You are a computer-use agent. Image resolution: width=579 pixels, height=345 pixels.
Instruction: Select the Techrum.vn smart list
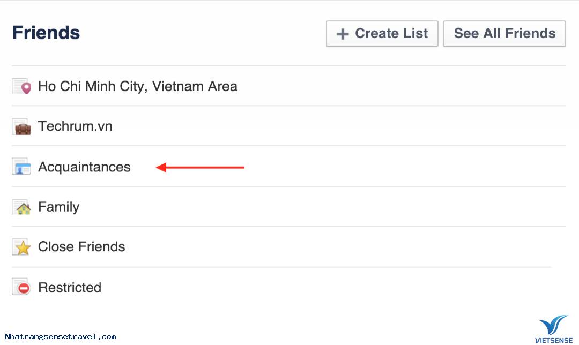(x=75, y=126)
